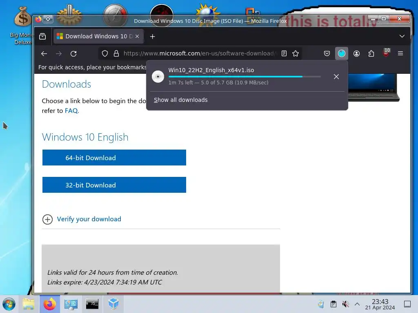Open the system settings taskbar icon
The height and width of the screenshot is (313, 418).
pyautogui.click(x=71, y=304)
